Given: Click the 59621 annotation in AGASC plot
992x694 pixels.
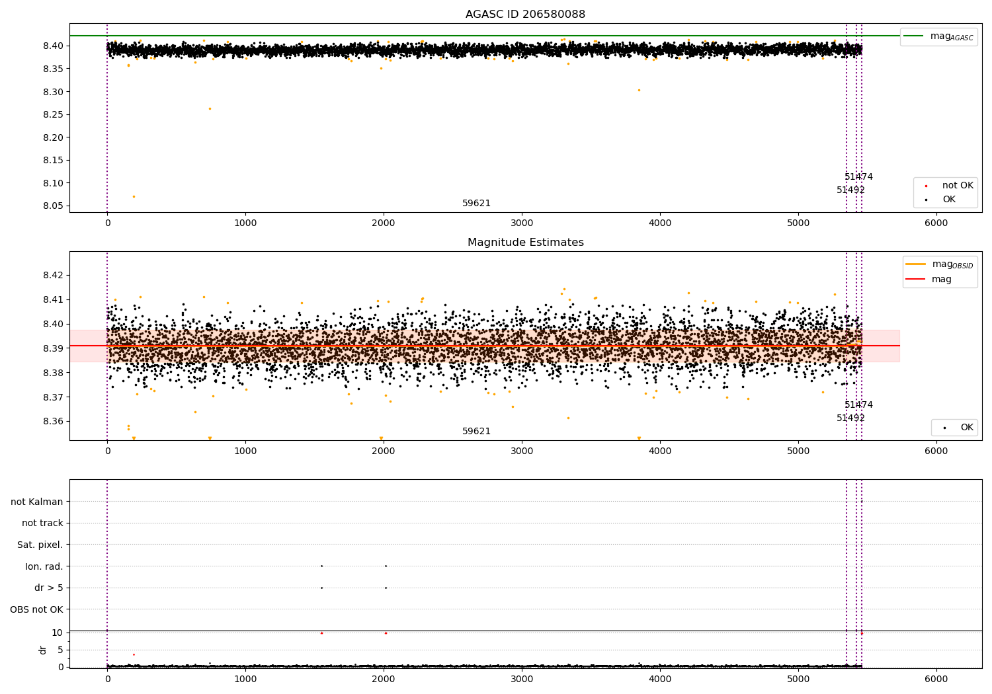Looking at the screenshot, I should (x=477, y=204).
